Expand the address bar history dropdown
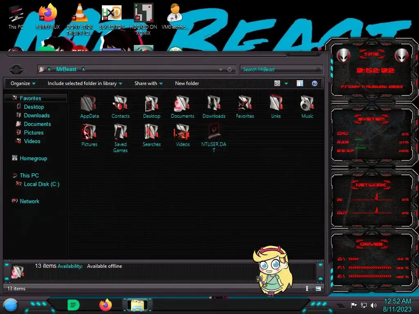 click(x=221, y=70)
